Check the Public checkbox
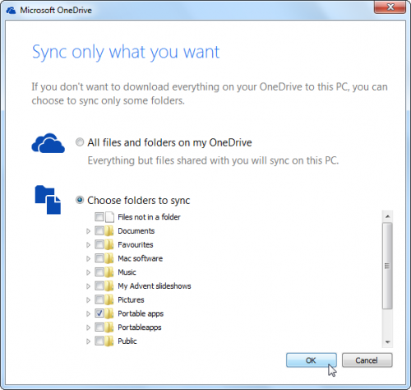This screenshot has height=390, width=411. tap(99, 341)
